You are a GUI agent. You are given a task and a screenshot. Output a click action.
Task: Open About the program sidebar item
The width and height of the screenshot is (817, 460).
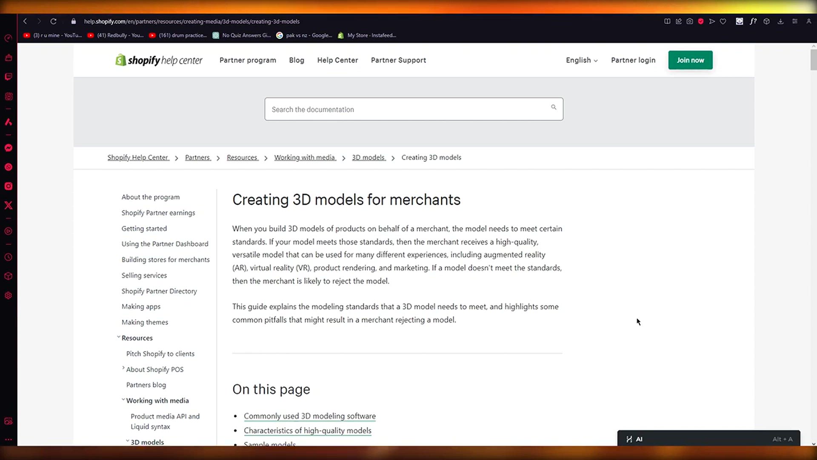[x=151, y=197]
